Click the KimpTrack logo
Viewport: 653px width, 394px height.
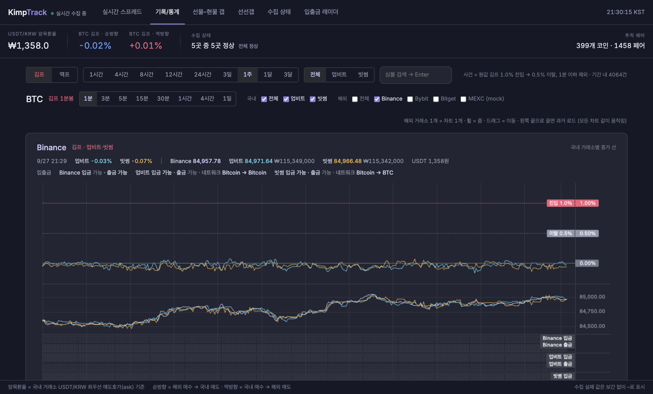(x=28, y=12)
